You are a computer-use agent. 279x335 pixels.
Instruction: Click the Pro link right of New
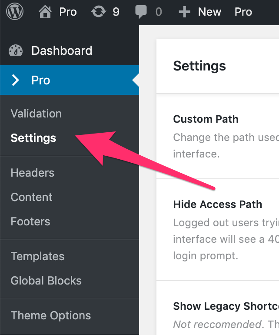point(243,12)
